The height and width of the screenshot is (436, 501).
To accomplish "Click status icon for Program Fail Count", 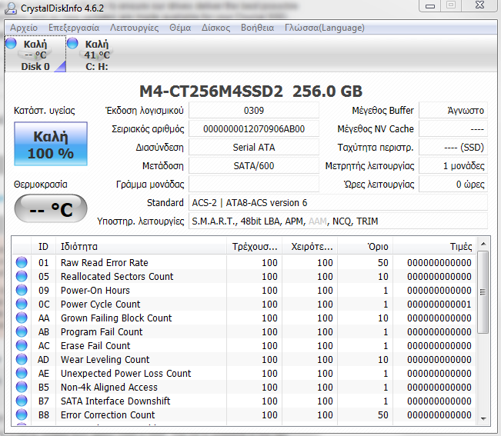I will pyautogui.click(x=22, y=331).
